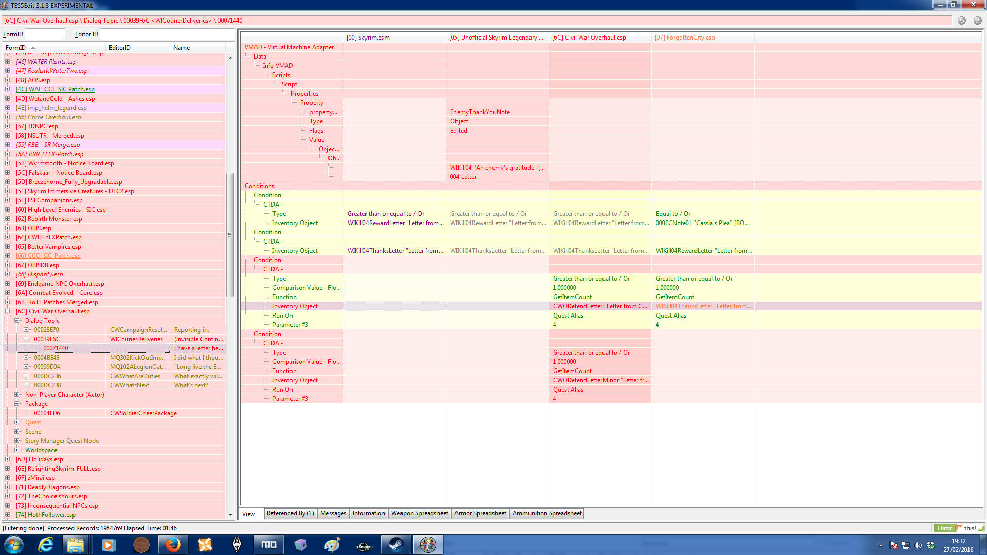
Task: Expand the Non-Player Character (Actor) group
Action: click(17, 395)
